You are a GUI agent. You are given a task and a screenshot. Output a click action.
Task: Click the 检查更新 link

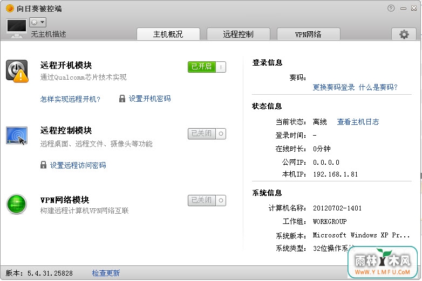coord(106,273)
